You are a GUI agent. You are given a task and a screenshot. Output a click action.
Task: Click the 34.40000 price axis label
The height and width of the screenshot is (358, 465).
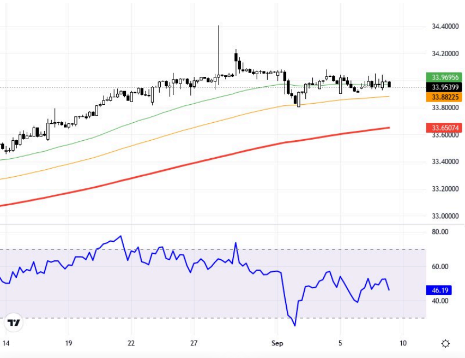444,26
